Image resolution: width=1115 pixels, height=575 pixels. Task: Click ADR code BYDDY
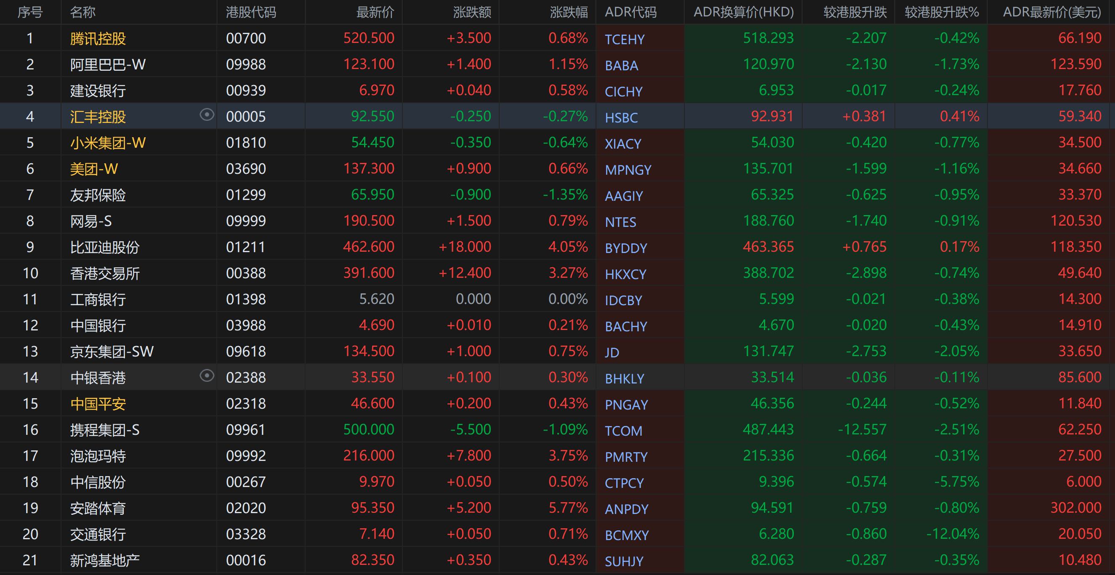626,248
